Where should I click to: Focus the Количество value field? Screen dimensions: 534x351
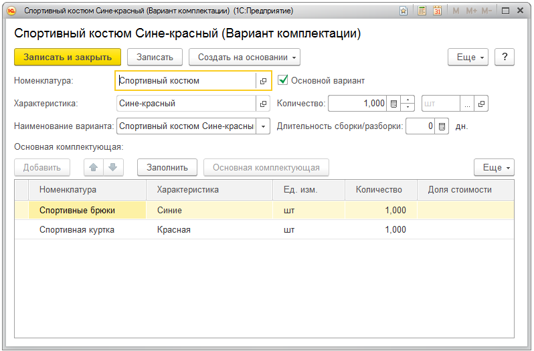(x=357, y=104)
